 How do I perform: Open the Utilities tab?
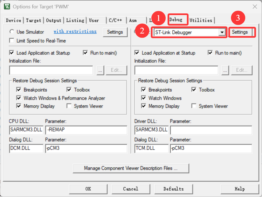click(x=201, y=20)
